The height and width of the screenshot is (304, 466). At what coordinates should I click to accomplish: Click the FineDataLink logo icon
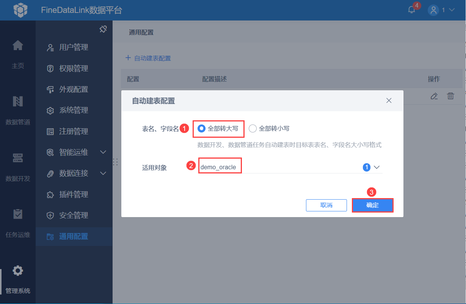coord(20,10)
